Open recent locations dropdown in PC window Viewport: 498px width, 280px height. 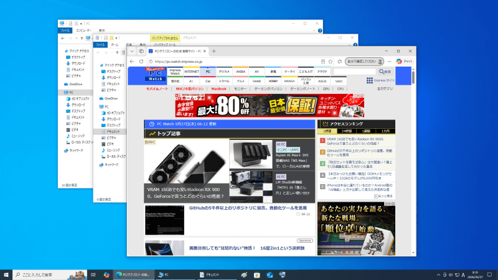(x=76, y=39)
